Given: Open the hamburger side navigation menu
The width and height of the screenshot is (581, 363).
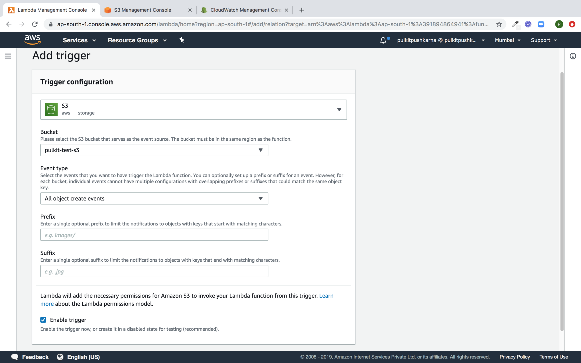Looking at the screenshot, I should [x=8, y=56].
